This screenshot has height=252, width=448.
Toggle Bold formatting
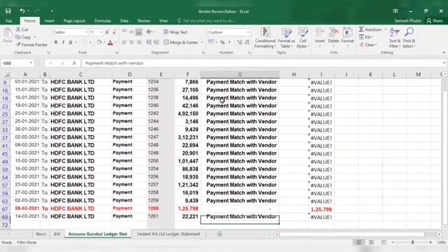[56, 42]
